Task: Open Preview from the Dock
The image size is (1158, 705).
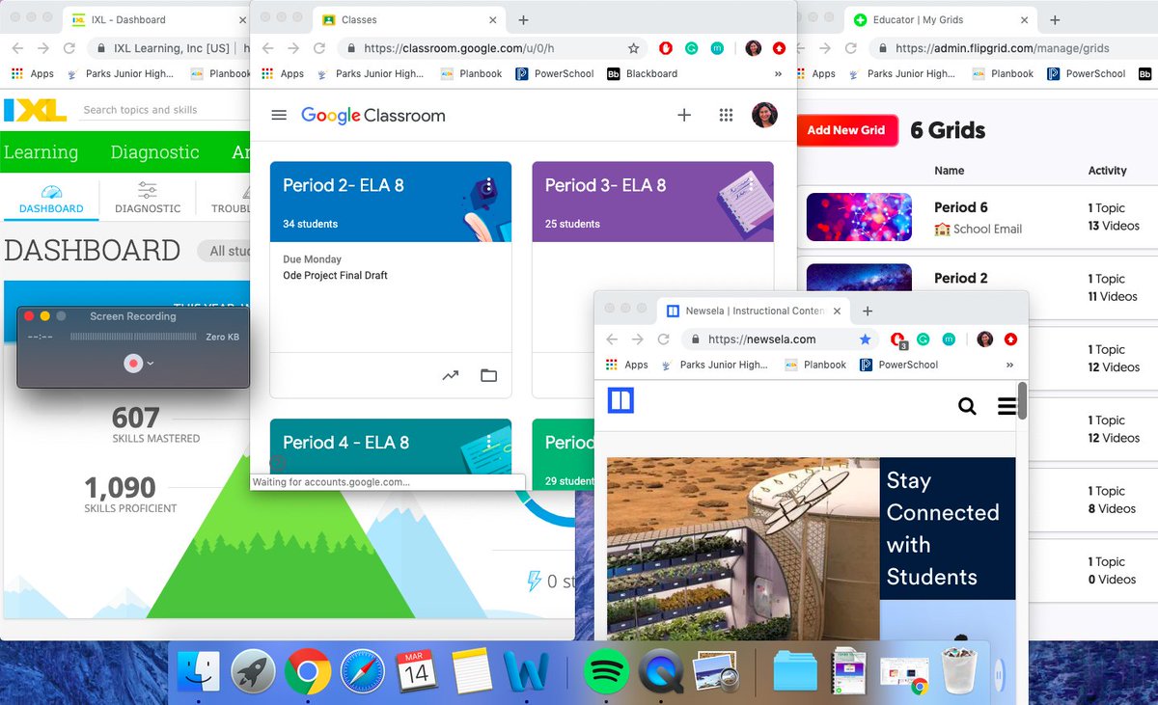Action: pyautogui.click(x=716, y=671)
